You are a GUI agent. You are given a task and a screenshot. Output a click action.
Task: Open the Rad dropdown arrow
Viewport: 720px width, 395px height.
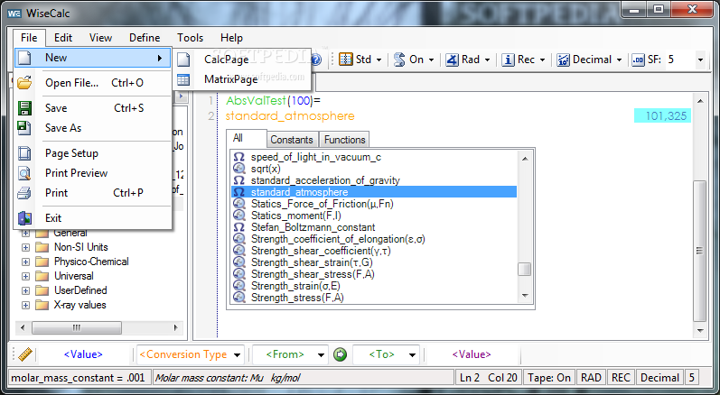[x=487, y=60]
